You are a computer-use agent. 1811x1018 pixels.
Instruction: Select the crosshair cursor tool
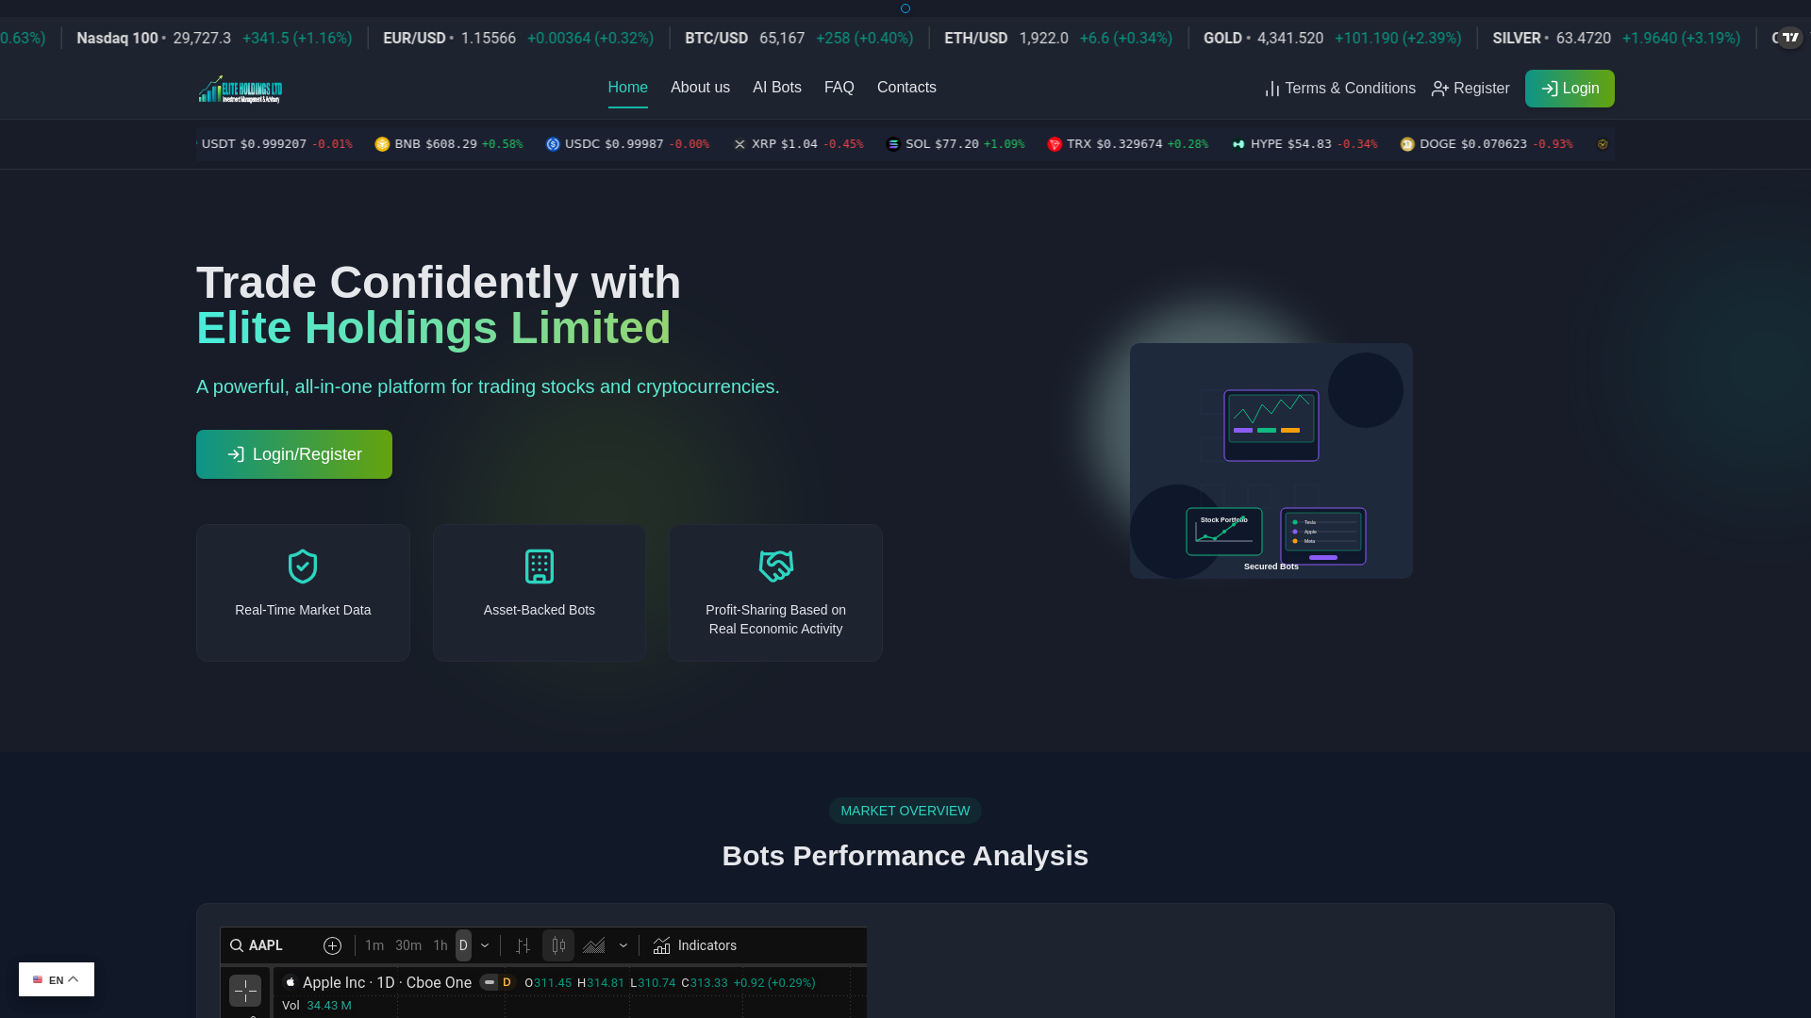coord(245,991)
